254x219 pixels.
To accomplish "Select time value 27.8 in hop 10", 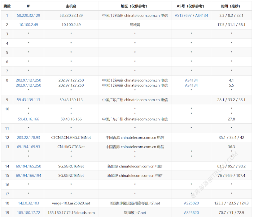I will pyautogui.click(x=231, y=119).
